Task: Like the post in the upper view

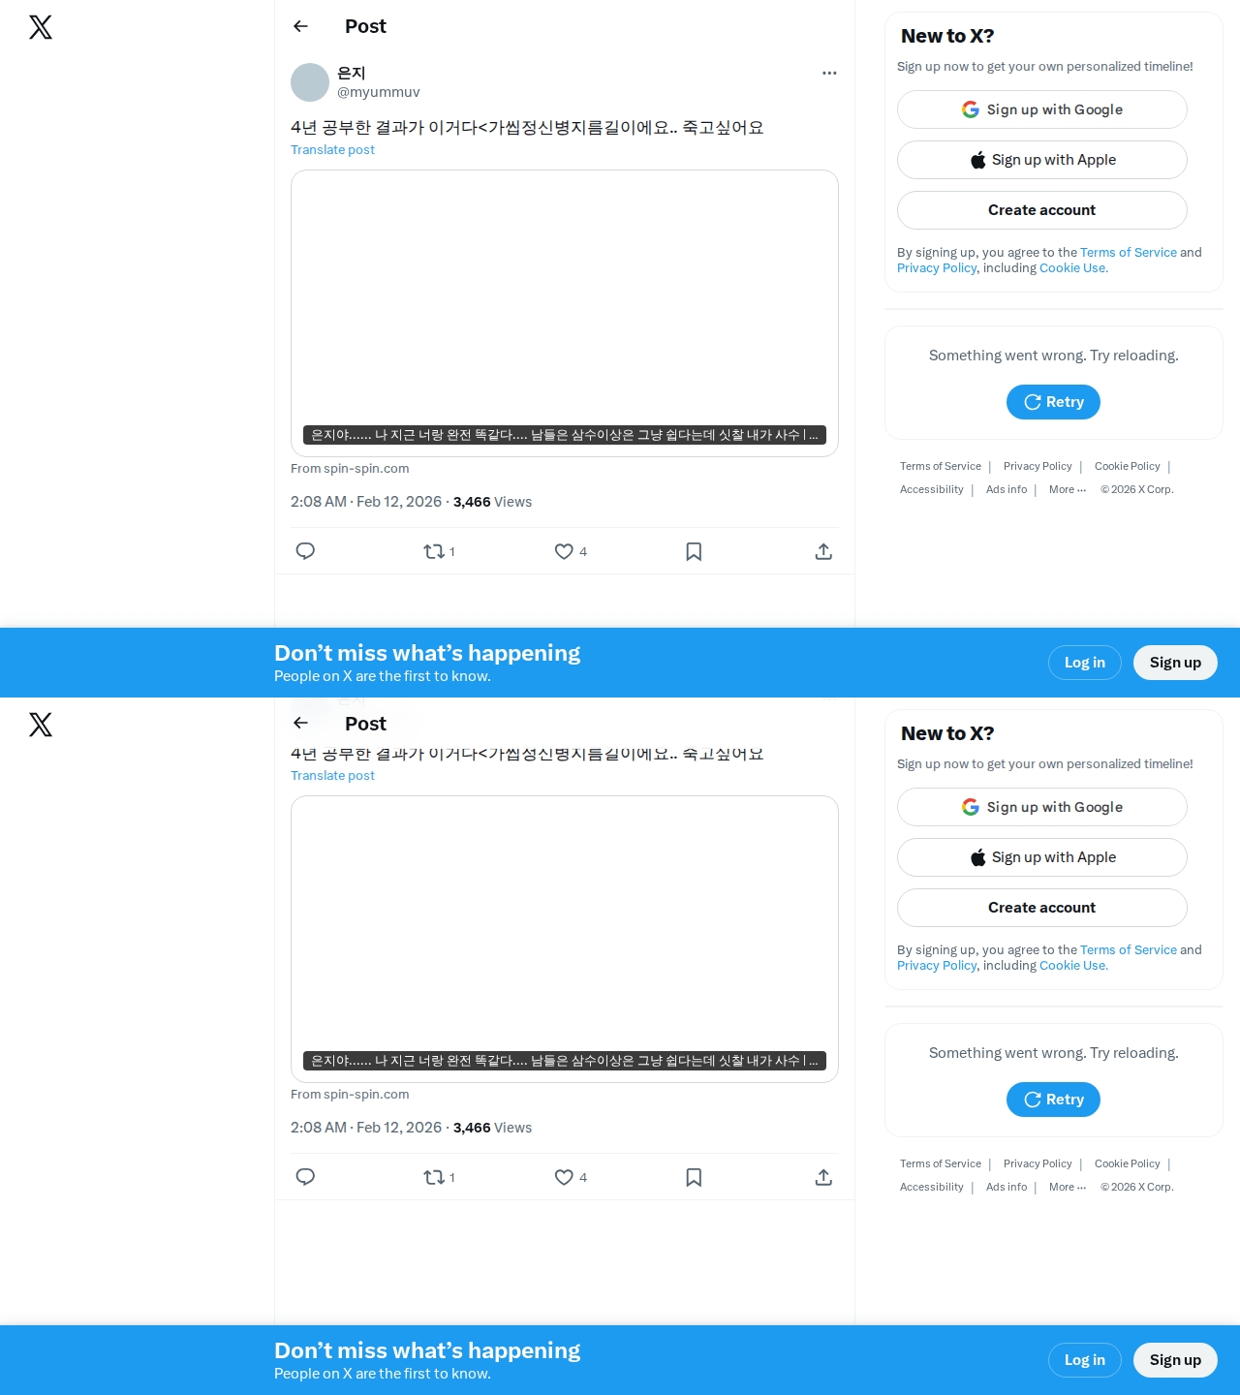Action: (x=564, y=551)
